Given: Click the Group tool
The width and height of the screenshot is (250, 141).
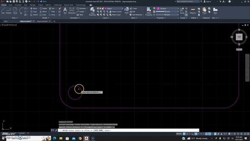Looking at the screenshot, I should [x=182, y=11].
